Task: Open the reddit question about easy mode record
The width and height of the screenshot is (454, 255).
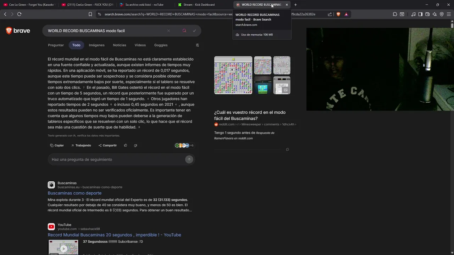Action: [250, 115]
